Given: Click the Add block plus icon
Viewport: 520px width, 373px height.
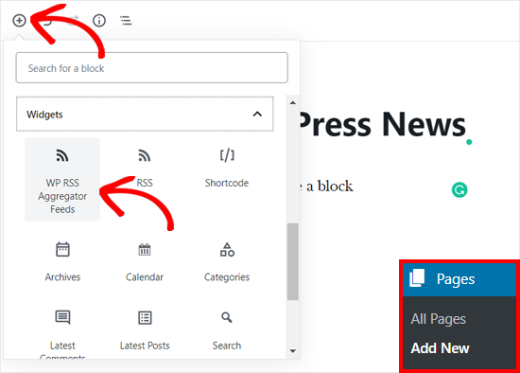Looking at the screenshot, I should 19,21.
